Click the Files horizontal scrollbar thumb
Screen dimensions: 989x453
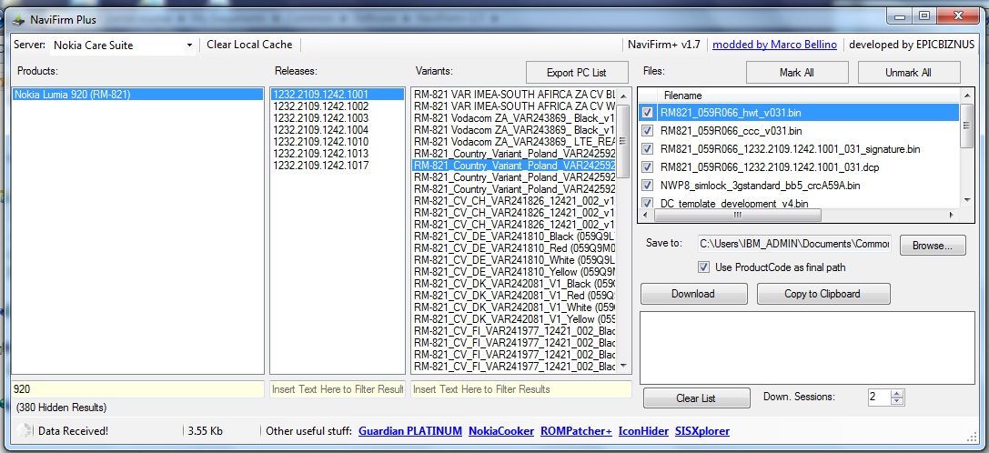coord(737,216)
